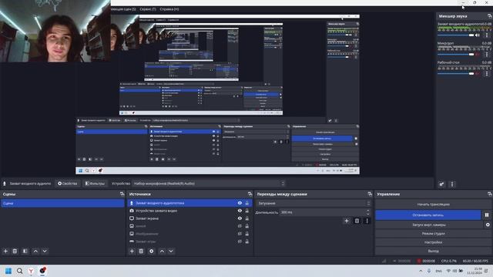Click Запуск вирт. камеры button
The height and width of the screenshot is (277, 493).
click(429, 225)
